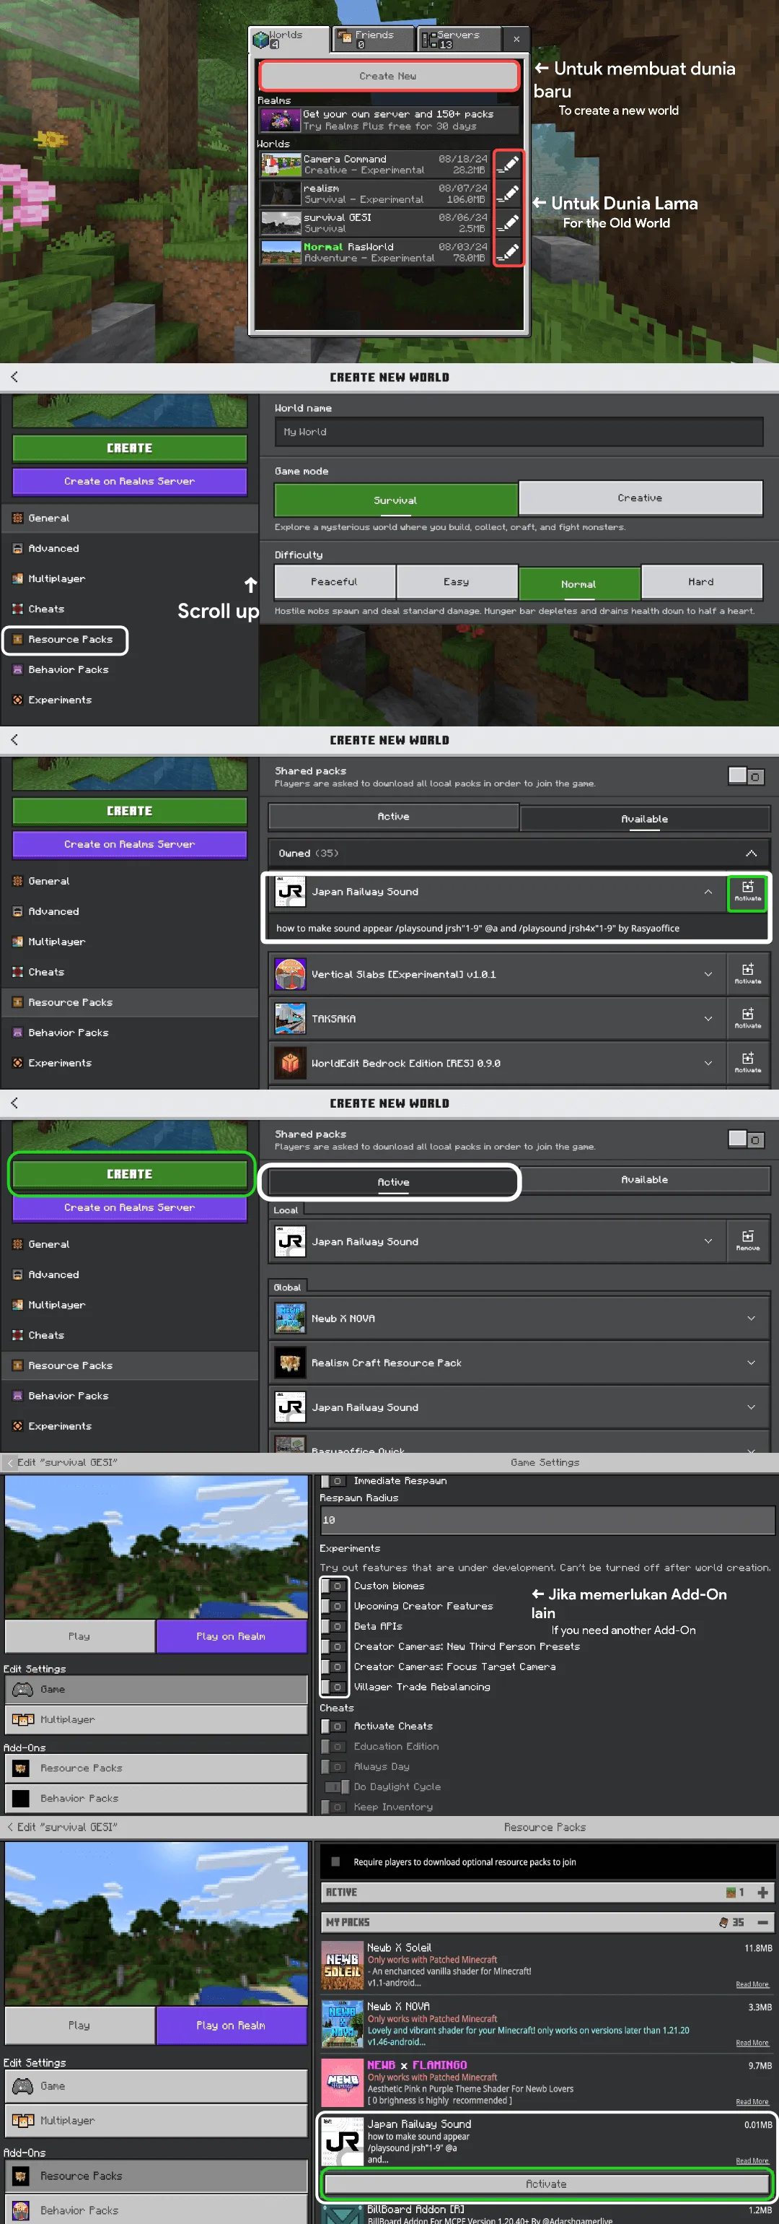Open Read More for Newb X Soleil

pyautogui.click(x=752, y=1984)
